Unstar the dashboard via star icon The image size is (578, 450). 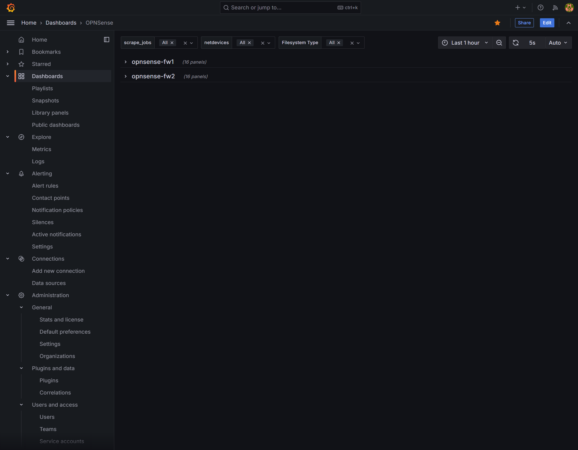(497, 23)
